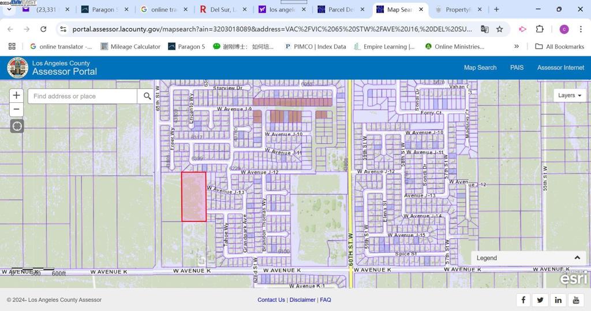
Task: Open the Contact Us link
Action: click(x=271, y=299)
